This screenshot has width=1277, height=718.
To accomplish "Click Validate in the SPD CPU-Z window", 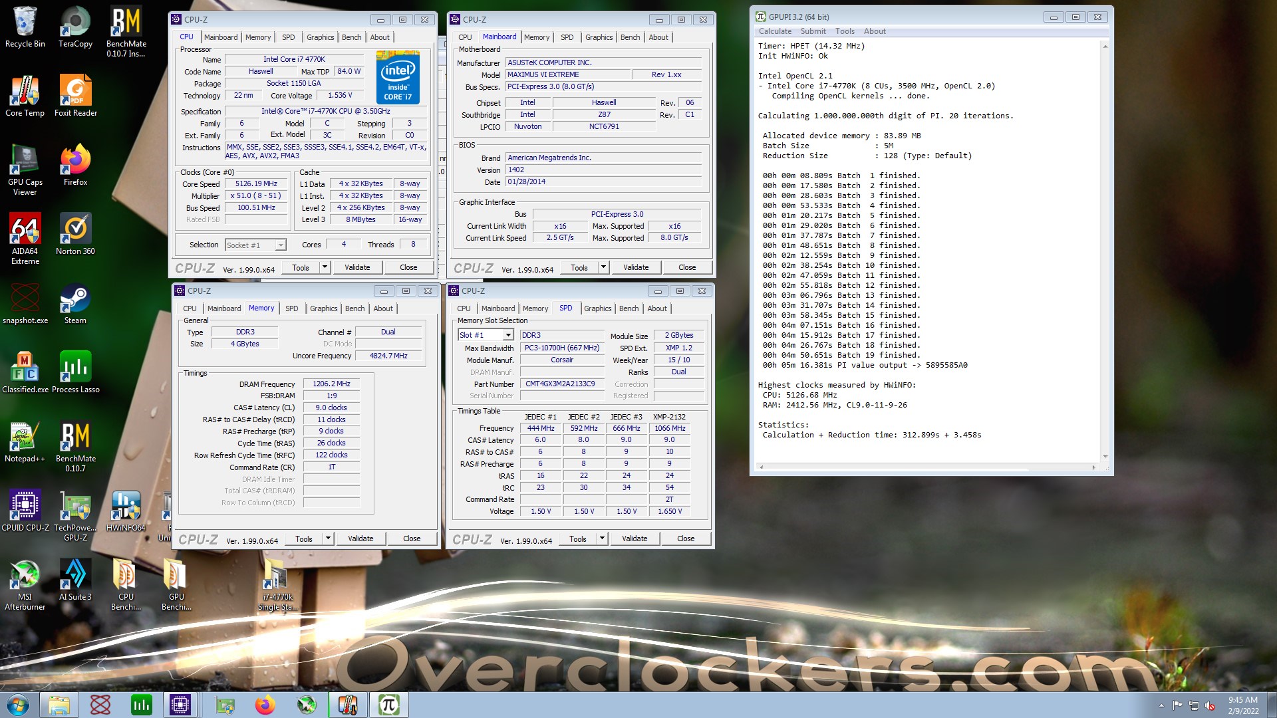I will [635, 538].
